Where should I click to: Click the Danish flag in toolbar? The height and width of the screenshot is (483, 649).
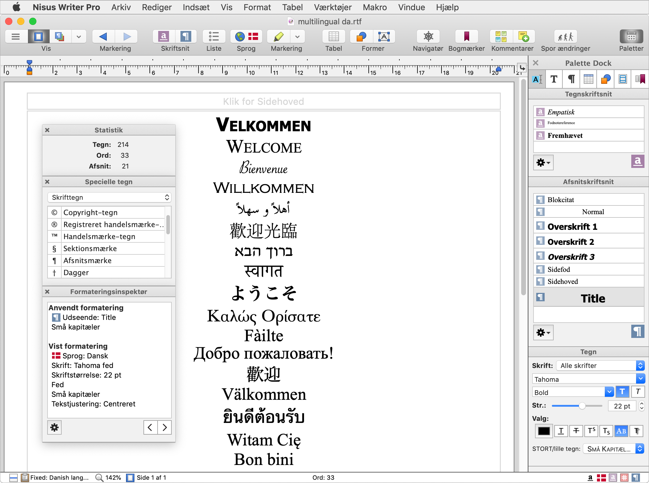click(254, 37)
